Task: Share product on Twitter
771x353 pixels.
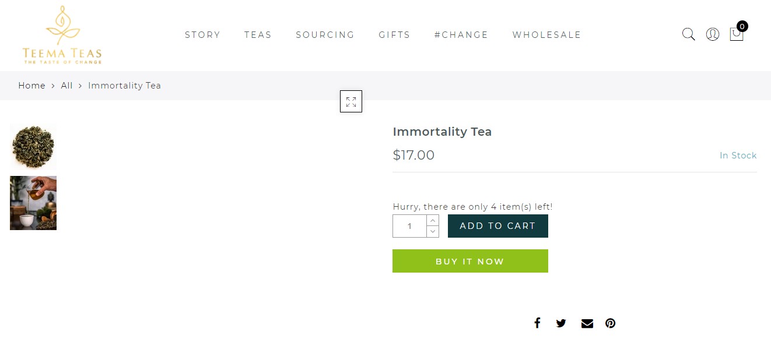Action: (561, 323)
